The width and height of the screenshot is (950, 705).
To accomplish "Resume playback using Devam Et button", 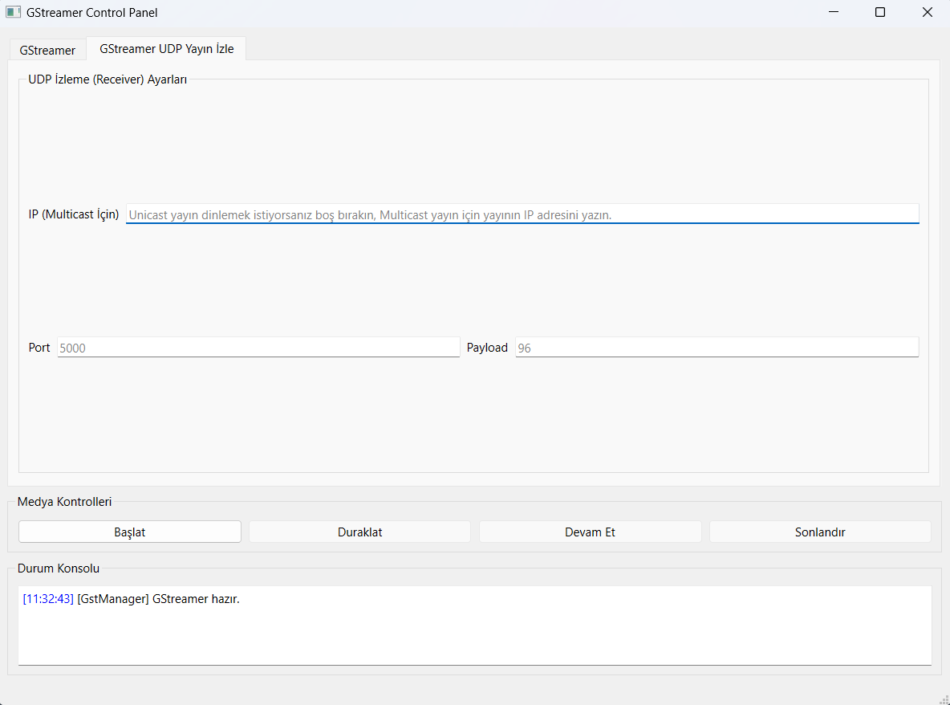I will 590,532.
